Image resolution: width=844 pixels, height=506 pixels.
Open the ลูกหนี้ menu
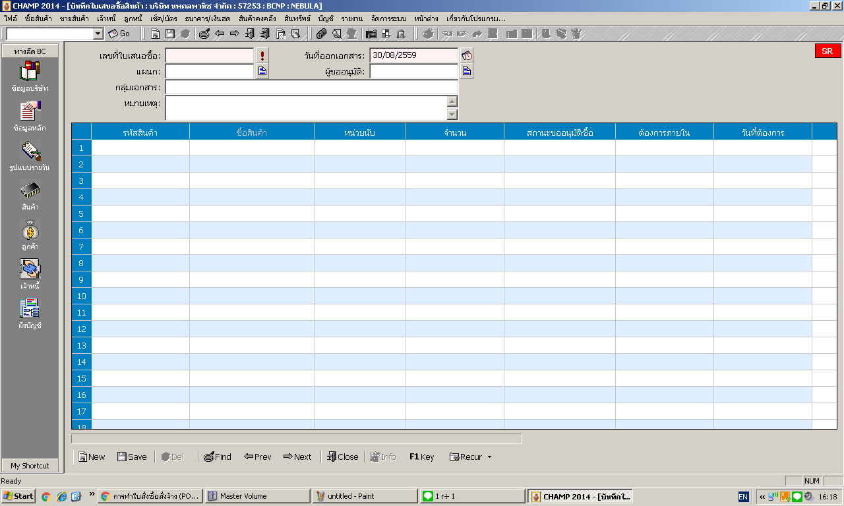pyautogui.click(x=133, y=18)
